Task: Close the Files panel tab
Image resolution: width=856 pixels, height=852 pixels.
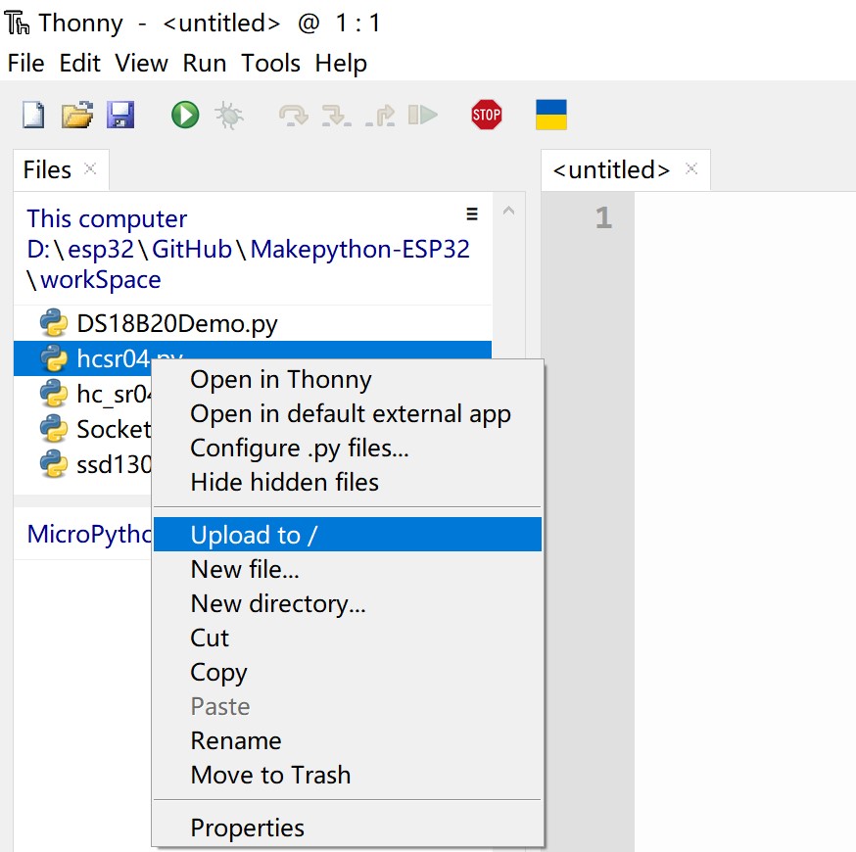Action: [x=90, y=168]
